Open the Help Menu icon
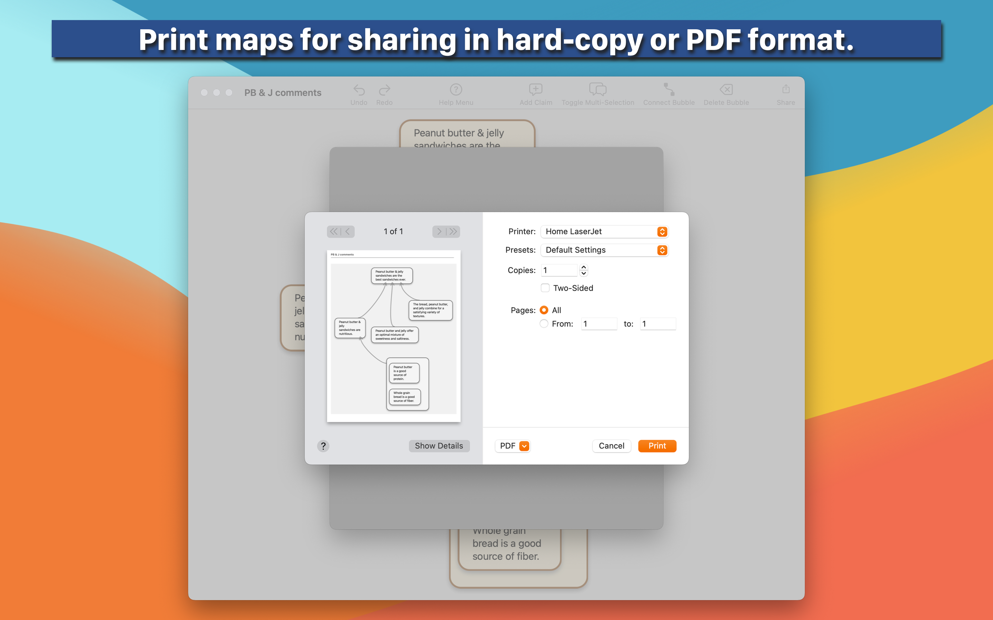This screenshot has width=993, height=620. click(x=455, y=90)
